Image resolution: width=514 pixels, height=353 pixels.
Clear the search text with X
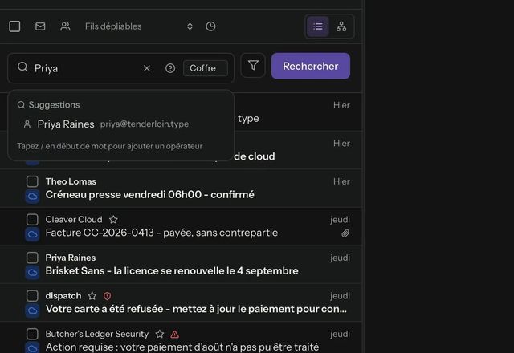point(147,68)
